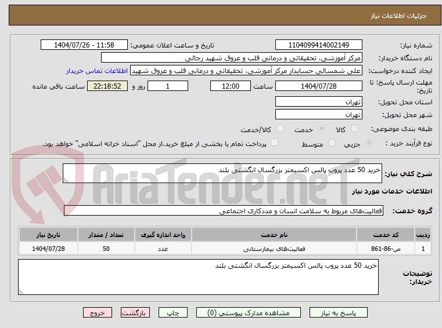Viewport: 442px width, 328px height.
Task: Click the deadline time field 12:00
Action: [231, 86]
